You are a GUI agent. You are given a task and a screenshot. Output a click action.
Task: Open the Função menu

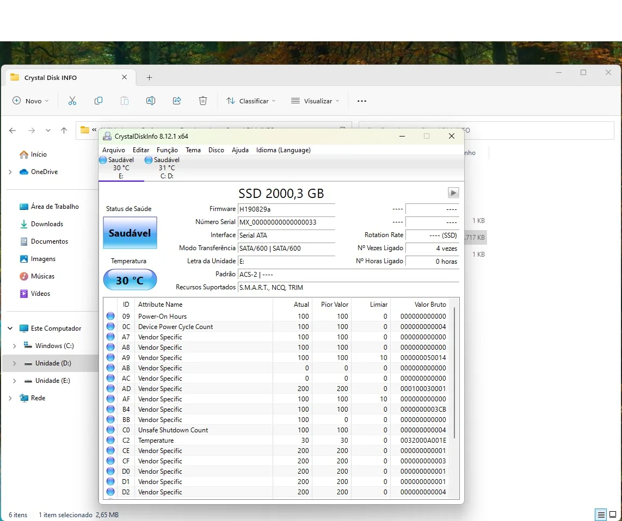[x=167, y=150]
